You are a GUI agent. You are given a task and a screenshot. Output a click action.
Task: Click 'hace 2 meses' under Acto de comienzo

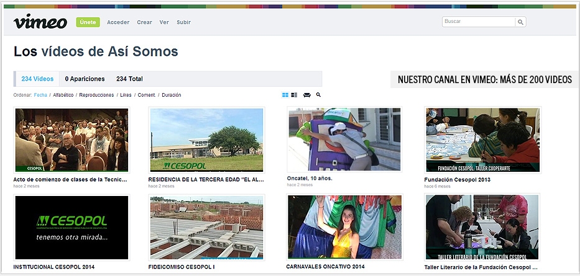(x=26, y=186)
